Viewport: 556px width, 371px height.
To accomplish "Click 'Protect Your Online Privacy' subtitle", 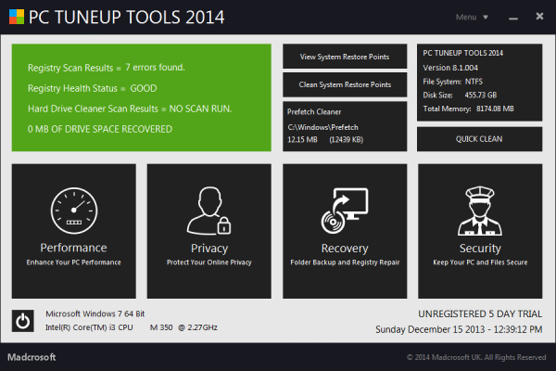I will 209,262.
